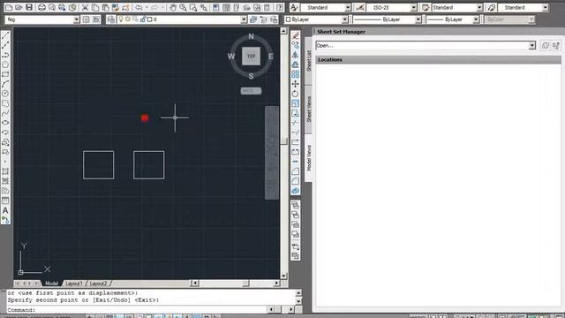
Task: Open the ByLayer linetype dropdown
Action: 418,19
